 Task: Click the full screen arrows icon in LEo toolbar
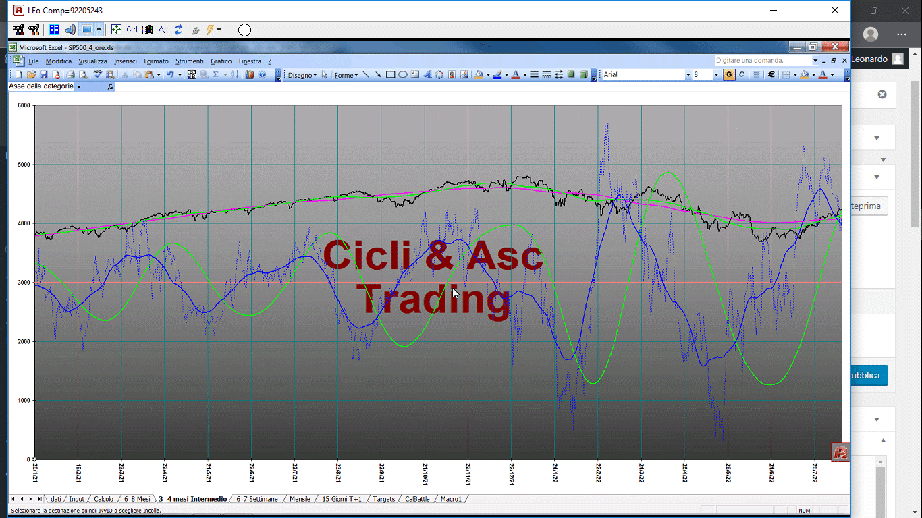click(x=116, y=30)
